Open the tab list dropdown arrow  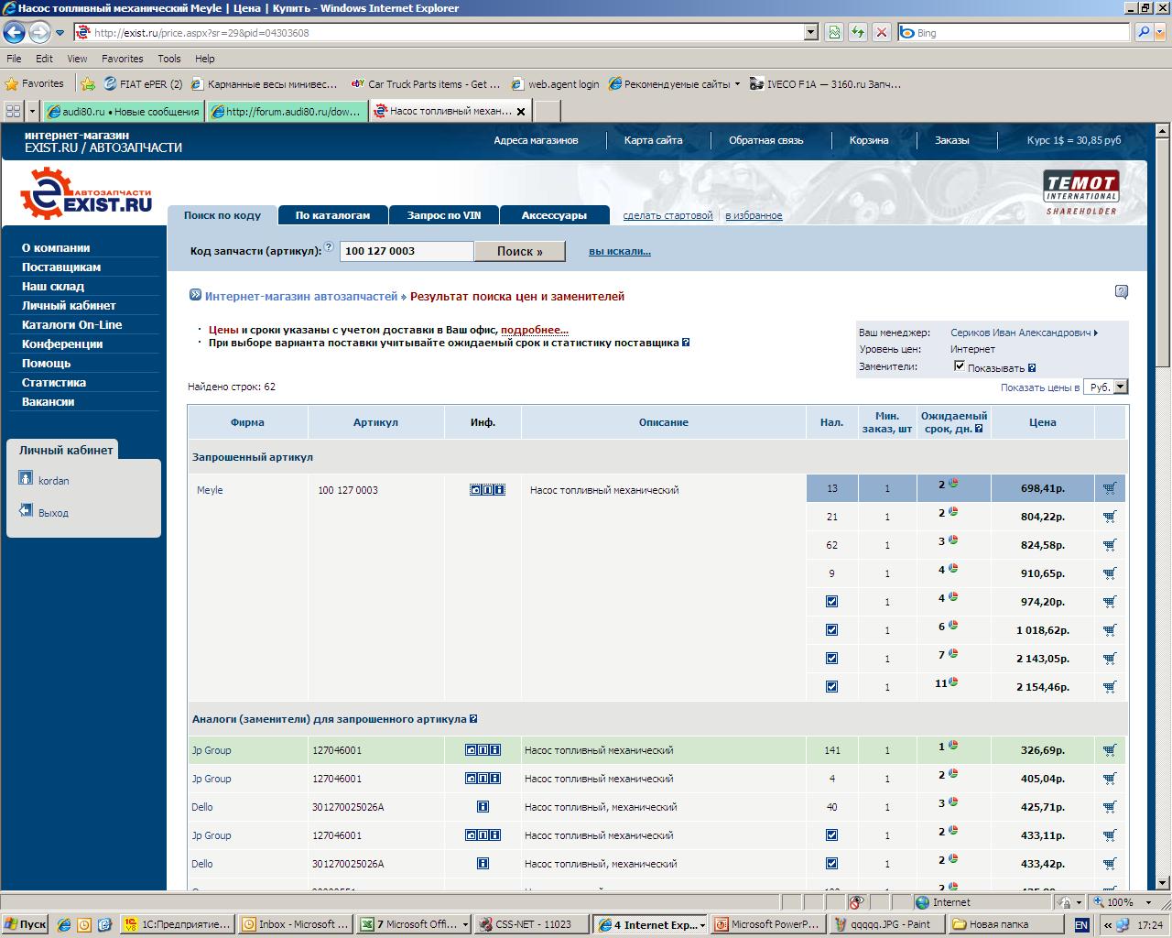[x=33, y=111]
